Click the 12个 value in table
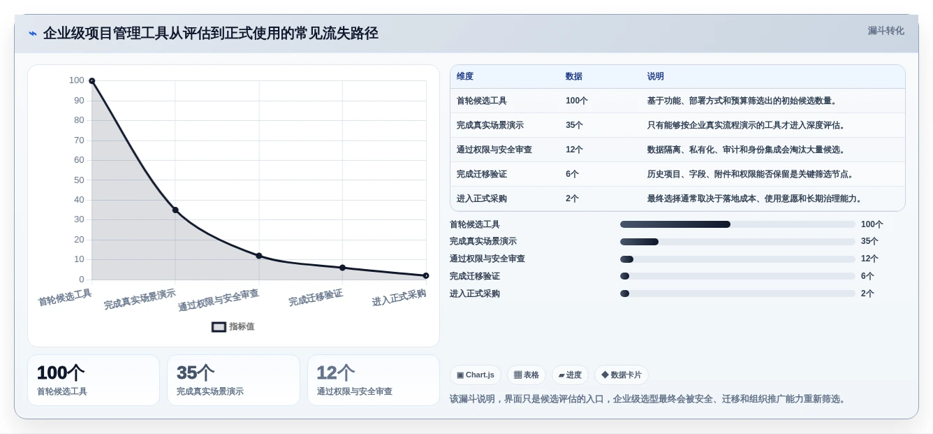Screen dimensions: 933x434 tap(574, 150)
